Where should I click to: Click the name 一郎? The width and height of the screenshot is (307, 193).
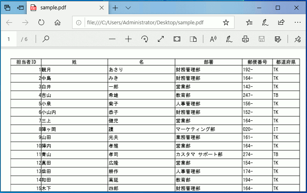(x=113, y=87)
